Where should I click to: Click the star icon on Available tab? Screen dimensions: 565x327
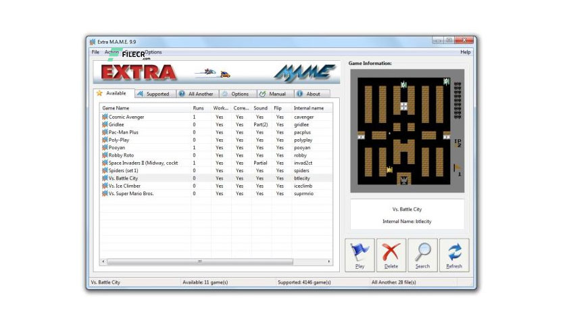(99, 93)
